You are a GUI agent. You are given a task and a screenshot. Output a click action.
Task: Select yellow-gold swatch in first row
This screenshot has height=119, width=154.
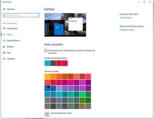coord(47,76)
